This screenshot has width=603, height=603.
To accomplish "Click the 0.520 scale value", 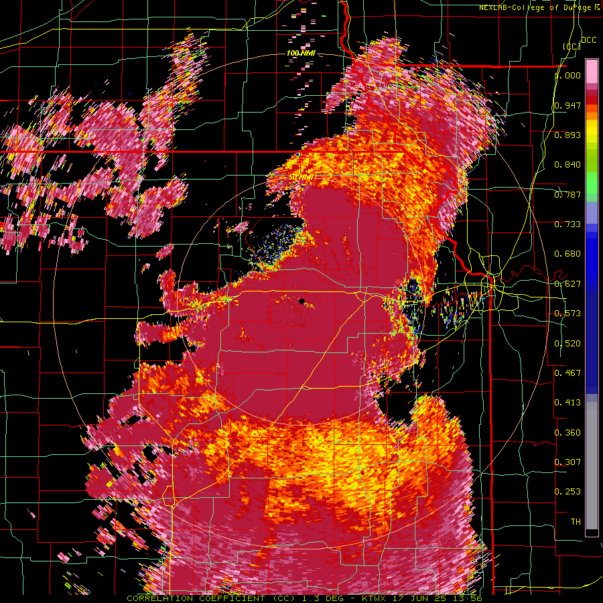I will pyautogui.click(x=567, y=344).
